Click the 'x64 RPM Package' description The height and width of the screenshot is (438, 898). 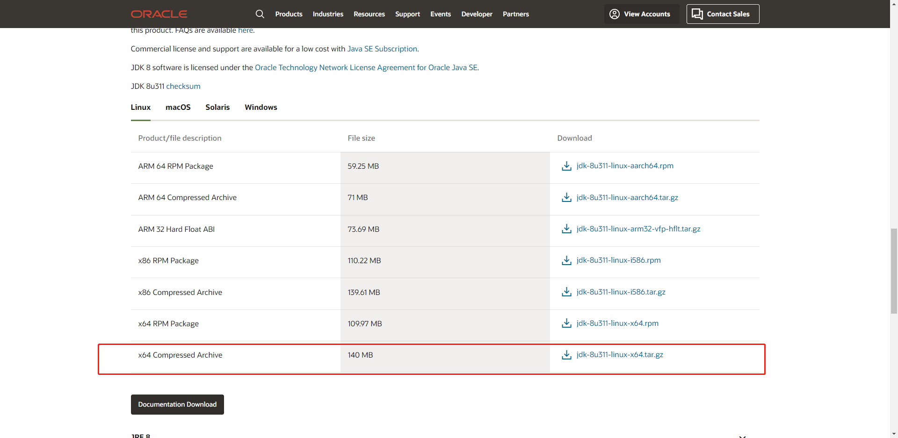coord(168,323)
